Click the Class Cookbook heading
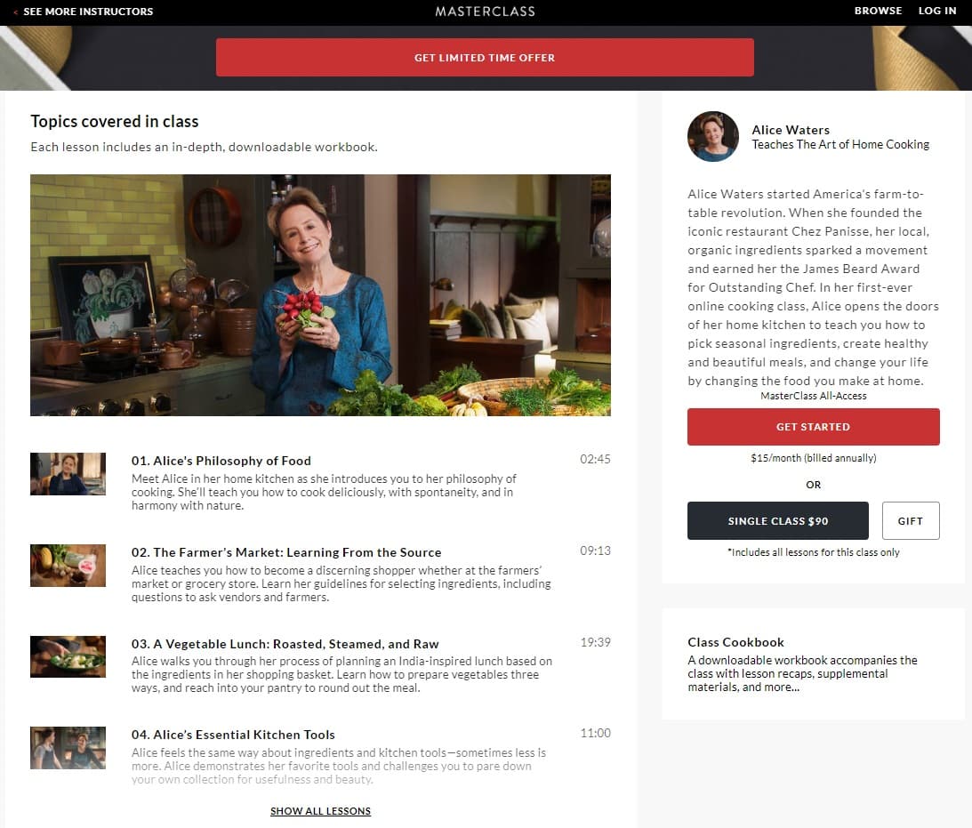 point(735,642)
